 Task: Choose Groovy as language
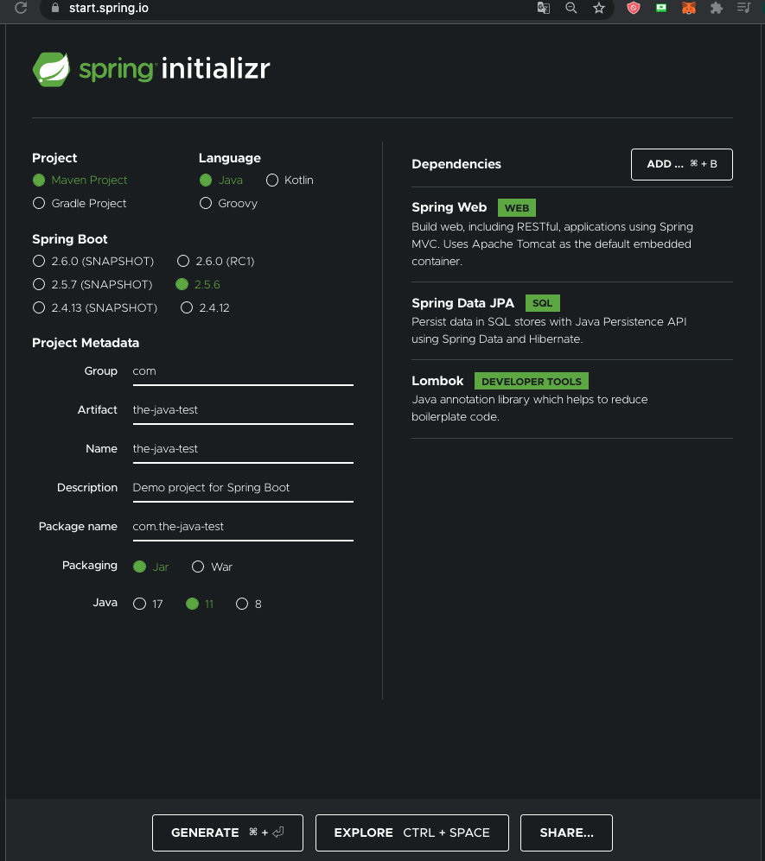point(228,203)
